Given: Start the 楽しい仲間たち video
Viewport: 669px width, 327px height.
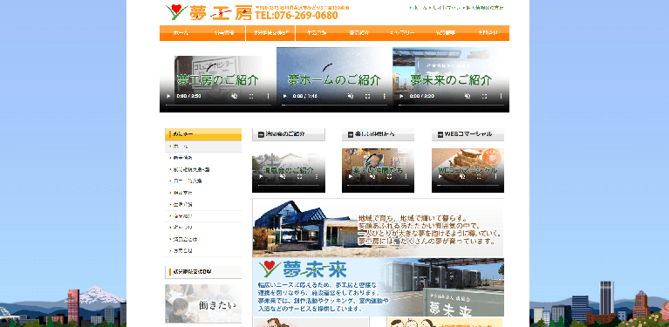Looking at the screenshot, I should (351, 176).
